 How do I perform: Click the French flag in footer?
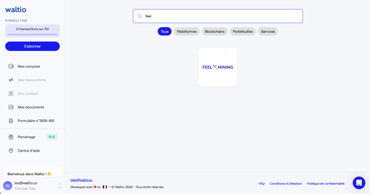tap(105, 187)
